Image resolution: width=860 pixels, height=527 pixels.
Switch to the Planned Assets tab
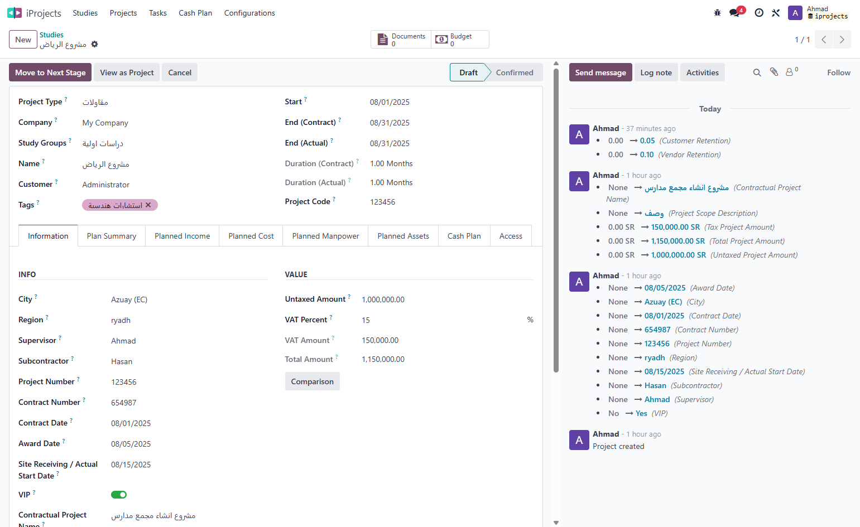tap(403, 236)
